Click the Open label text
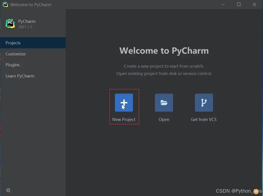Image resolution: width=263 pixels, height=196 pixels. (164, 120)
